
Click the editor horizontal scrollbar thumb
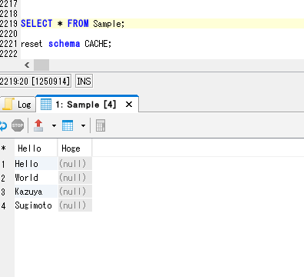pos(41,65)
